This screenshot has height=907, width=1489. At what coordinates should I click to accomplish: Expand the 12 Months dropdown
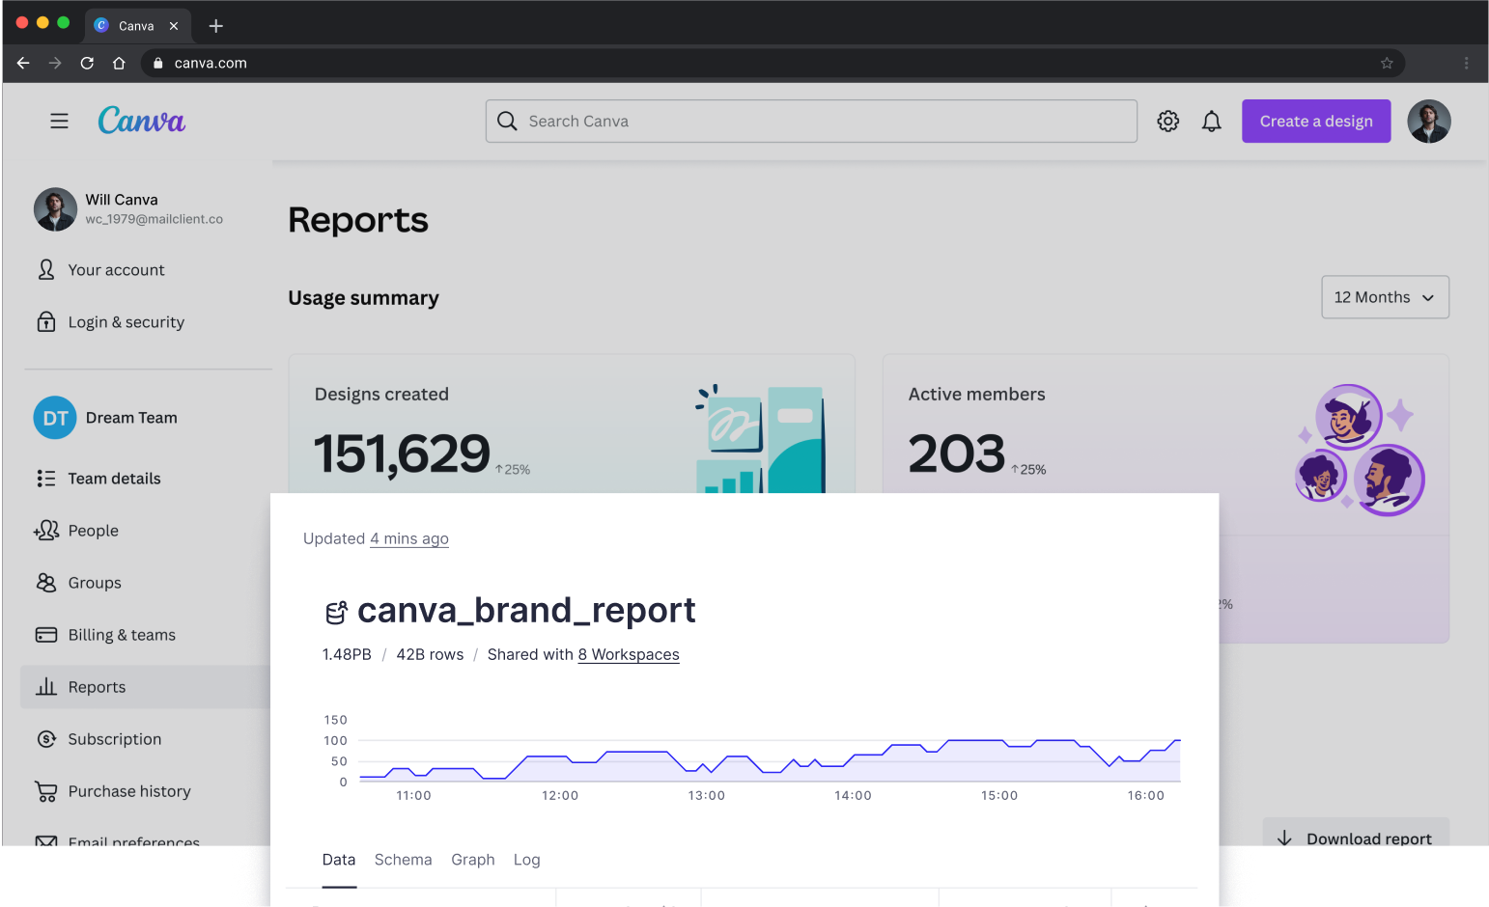click(1384, 297)
